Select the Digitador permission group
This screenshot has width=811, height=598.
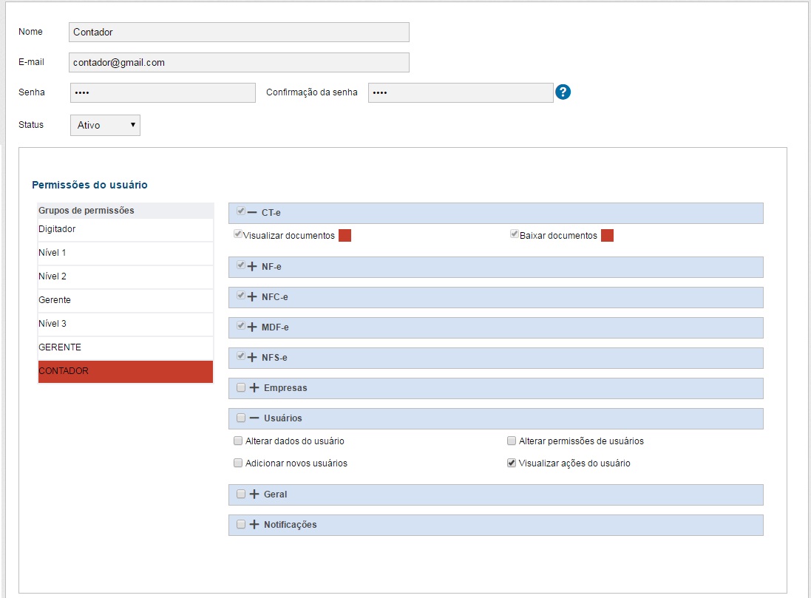[x=125, y=229]
